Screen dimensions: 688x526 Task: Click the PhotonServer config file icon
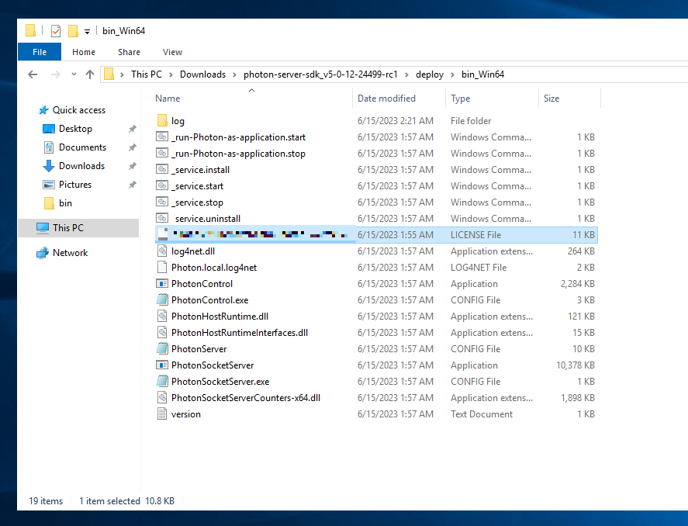pyautogui.click(x=162, y=348)
